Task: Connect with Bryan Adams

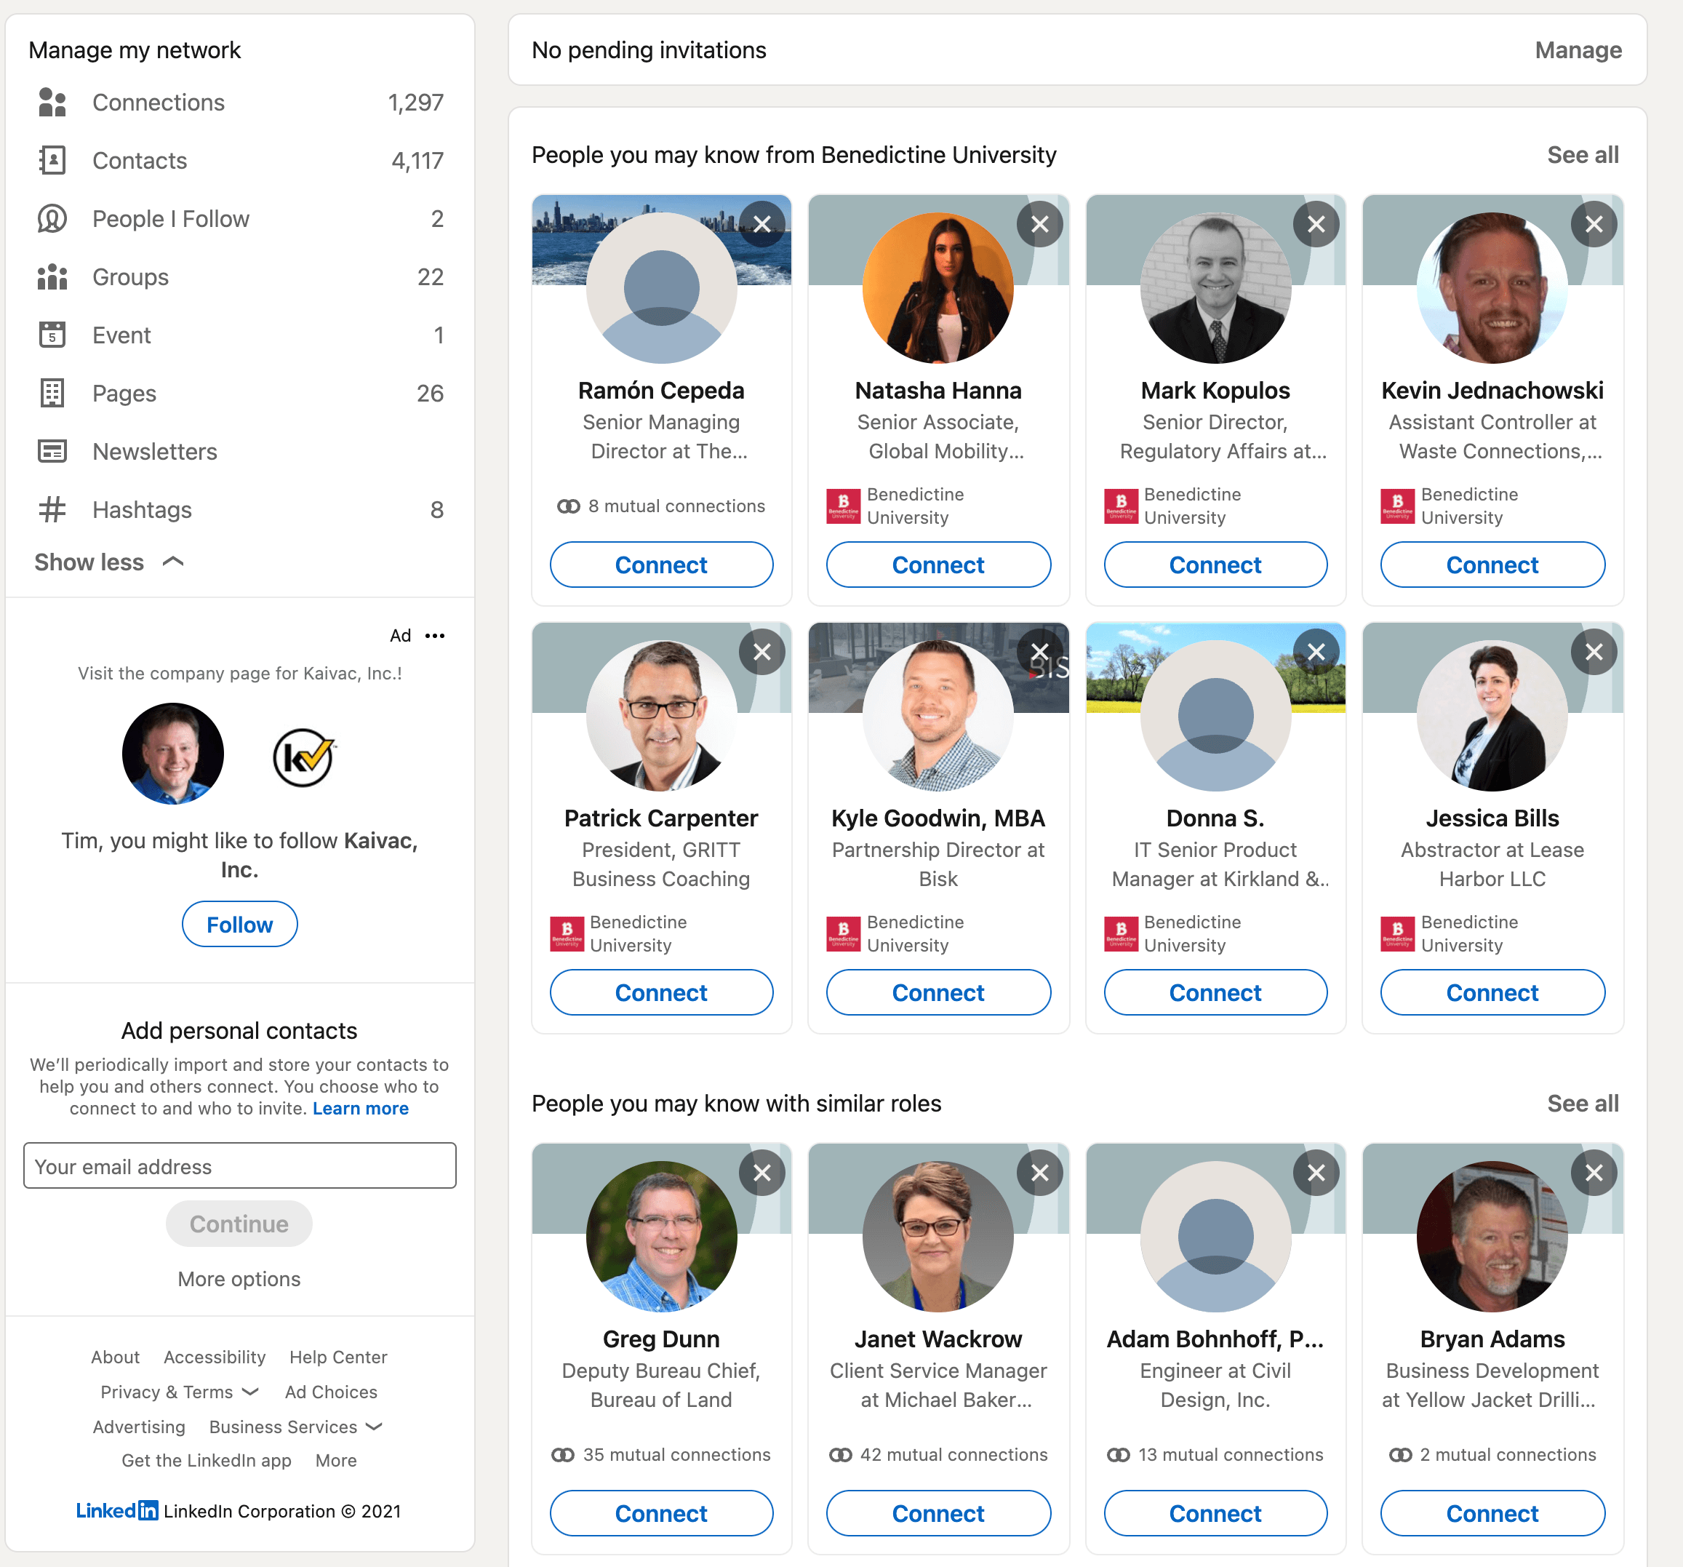Action: tap(1492, 1513)
